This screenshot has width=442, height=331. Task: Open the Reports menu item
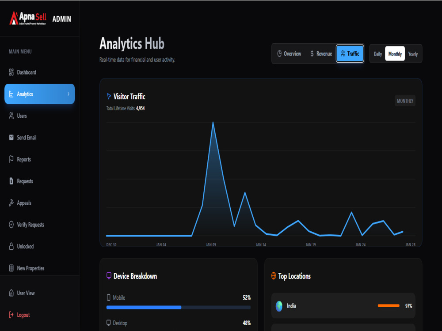[39, 159]
